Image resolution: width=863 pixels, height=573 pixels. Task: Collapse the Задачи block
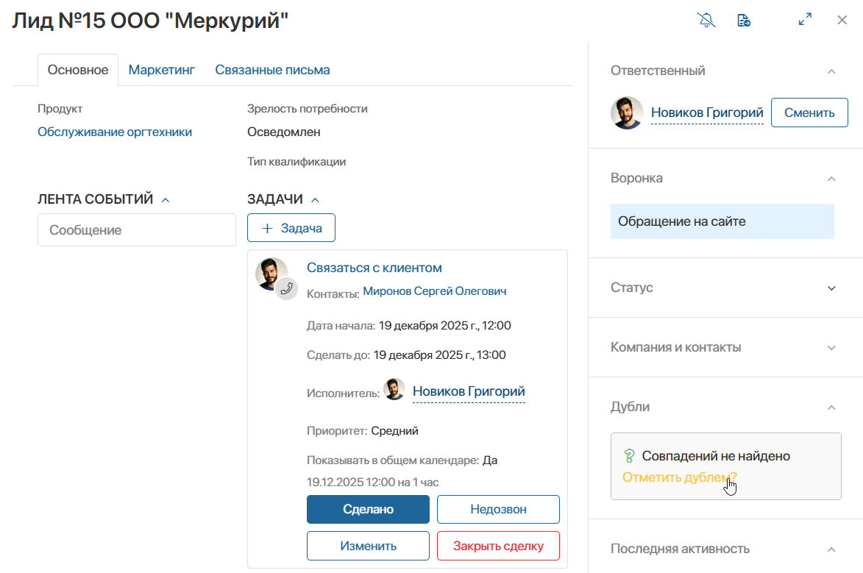(x=315, y=200)
